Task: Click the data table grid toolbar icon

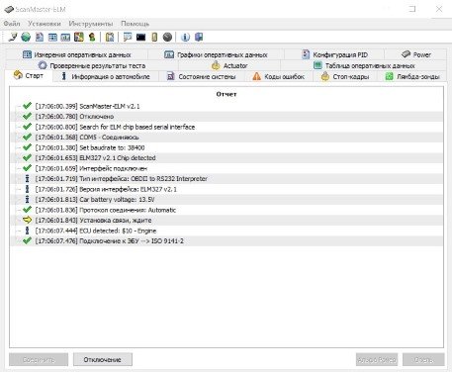Action: 52,38
